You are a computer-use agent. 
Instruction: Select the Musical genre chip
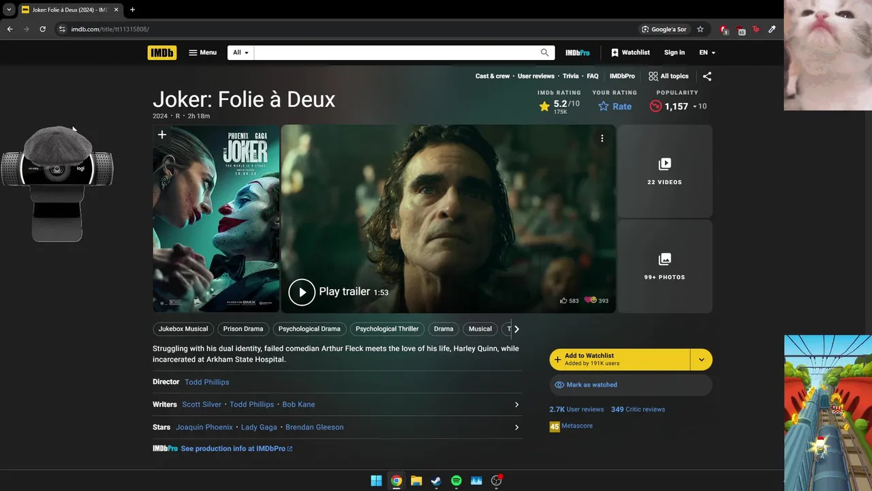point(480,329)
